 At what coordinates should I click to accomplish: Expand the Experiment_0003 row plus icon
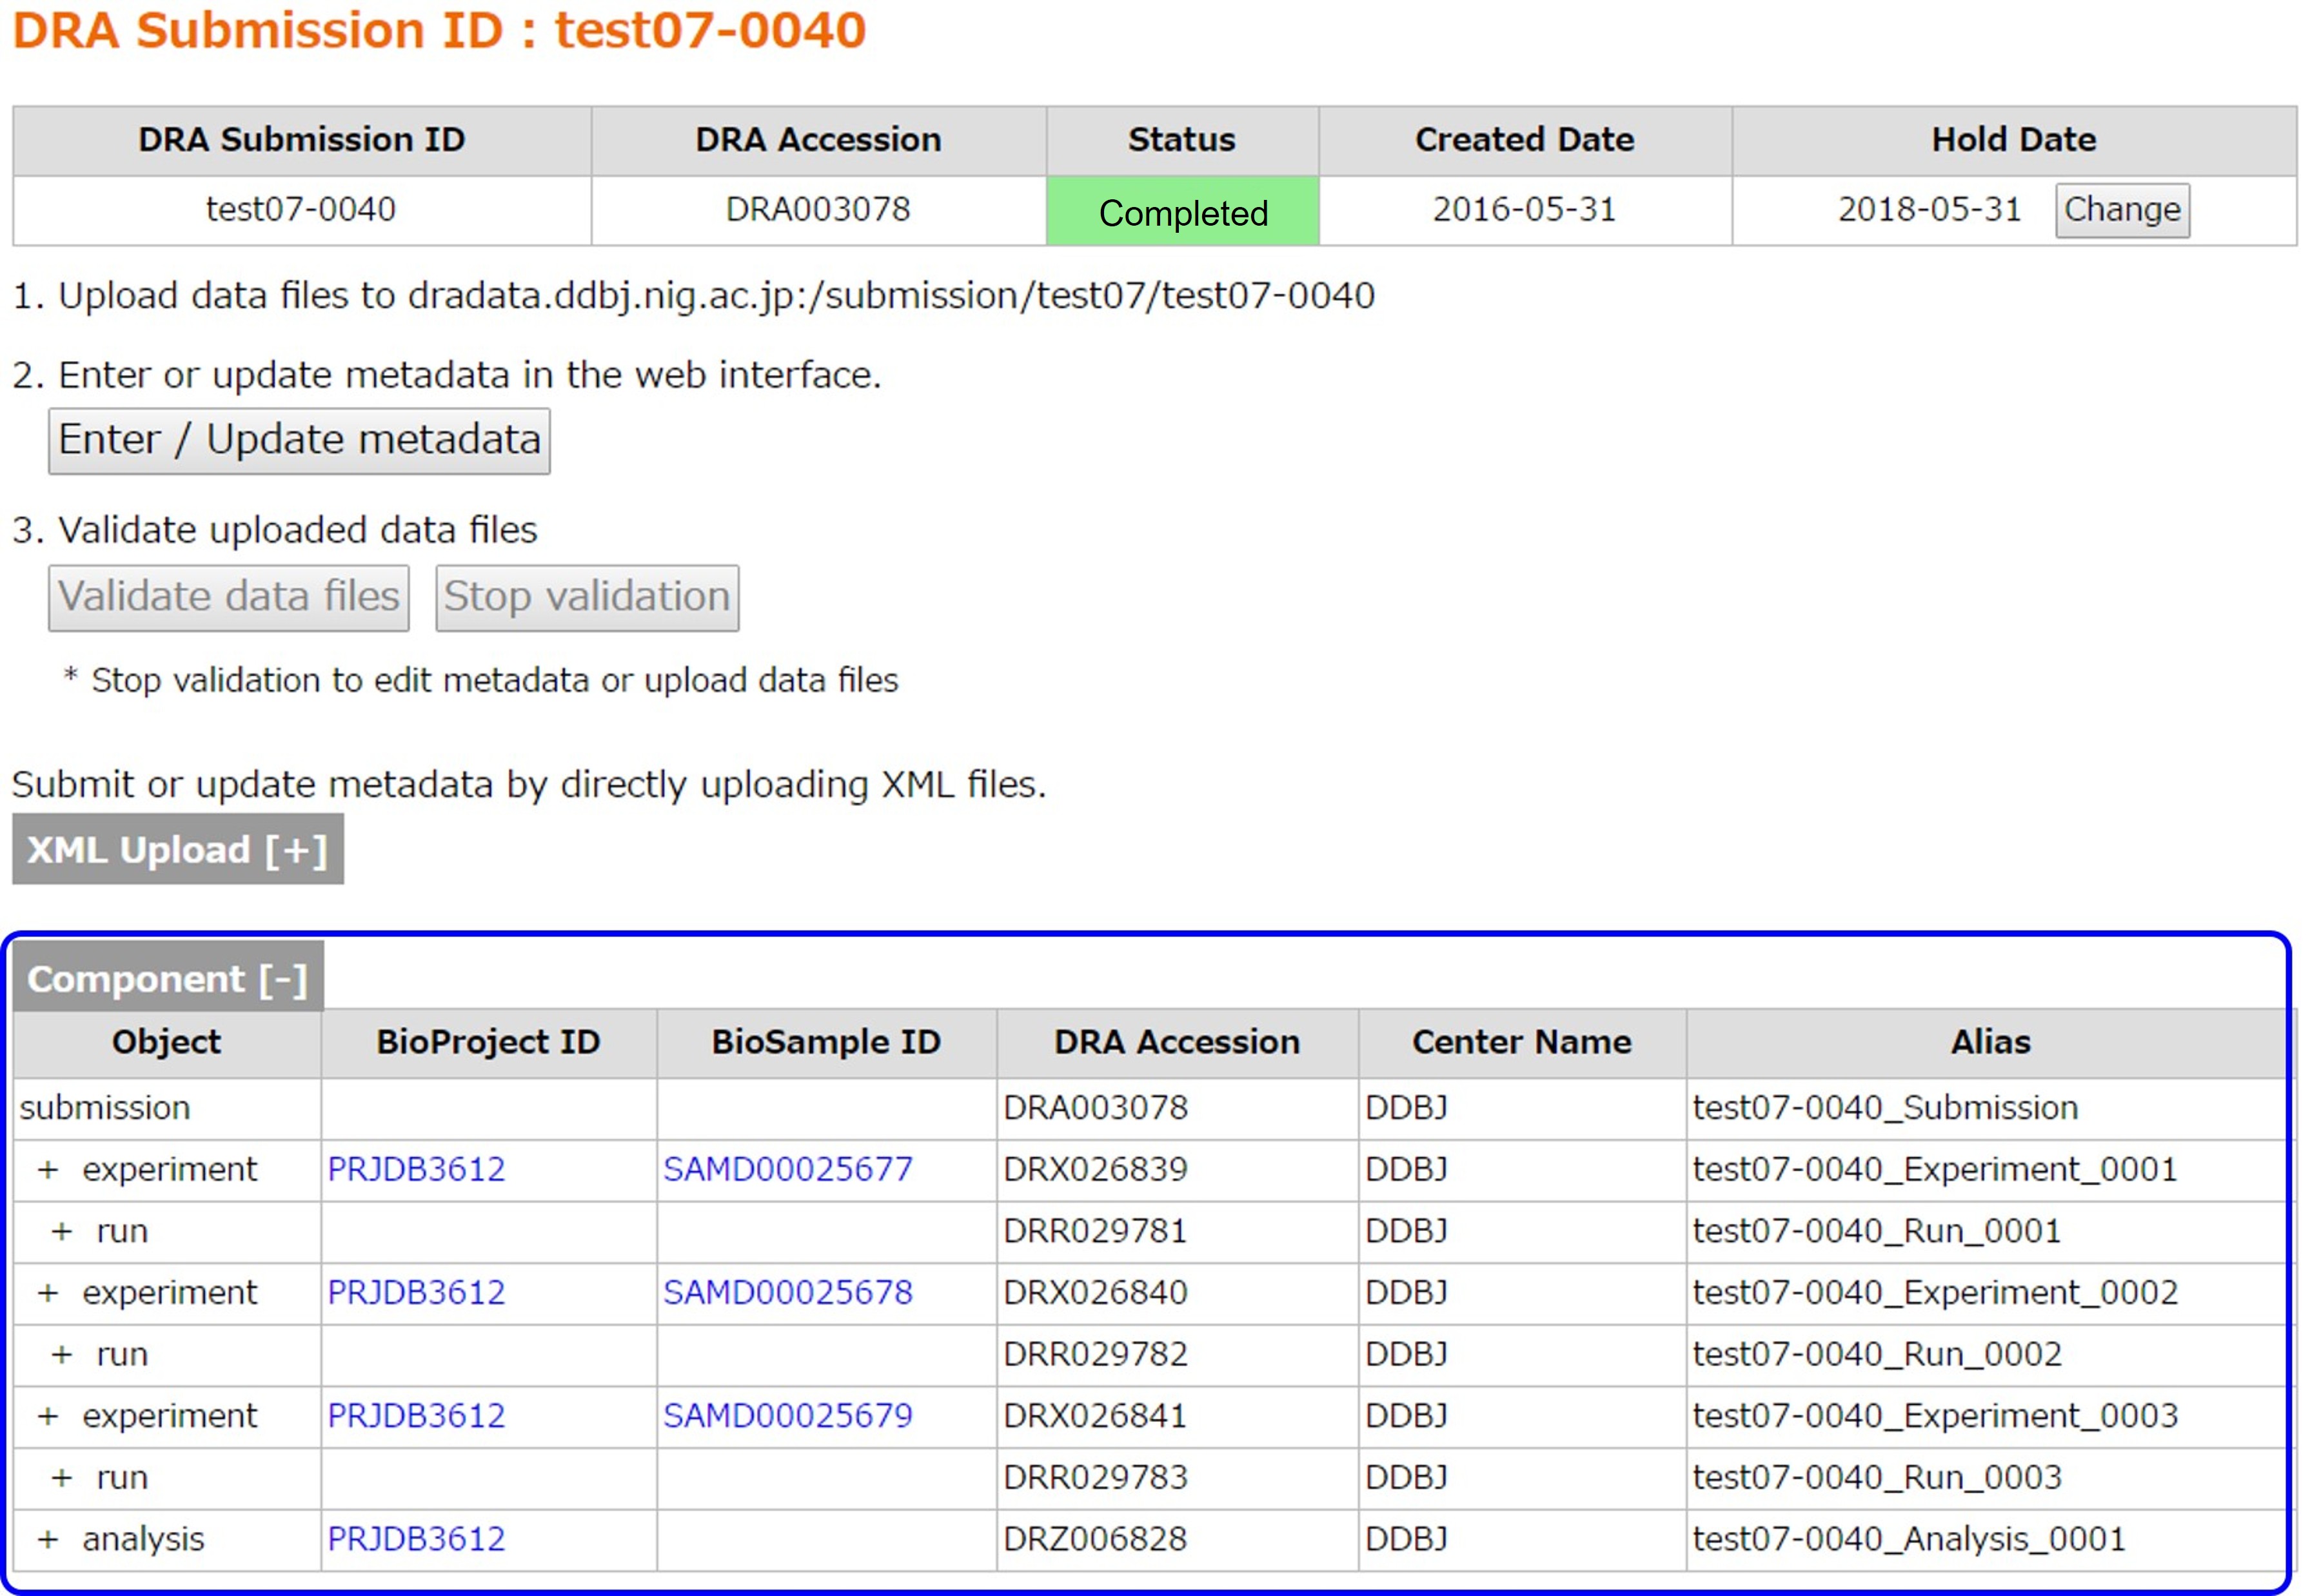48,1416
